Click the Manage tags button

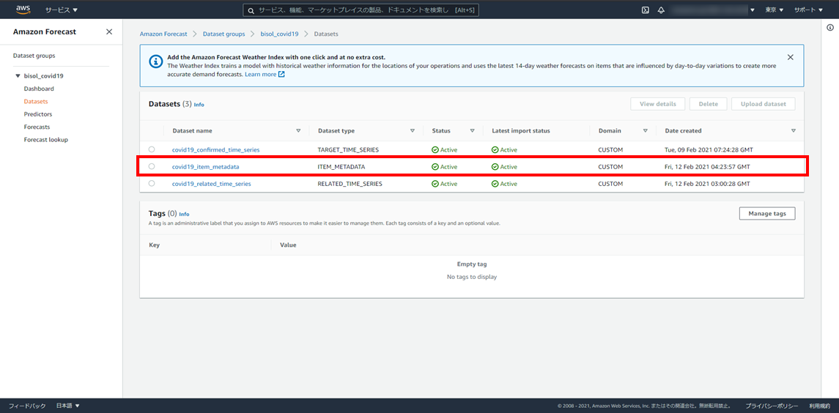(x=766, y=213)
